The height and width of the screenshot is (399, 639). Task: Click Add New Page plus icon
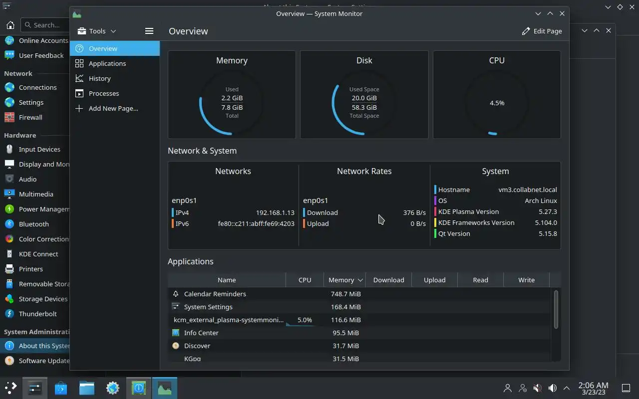[x=79, y=108]
